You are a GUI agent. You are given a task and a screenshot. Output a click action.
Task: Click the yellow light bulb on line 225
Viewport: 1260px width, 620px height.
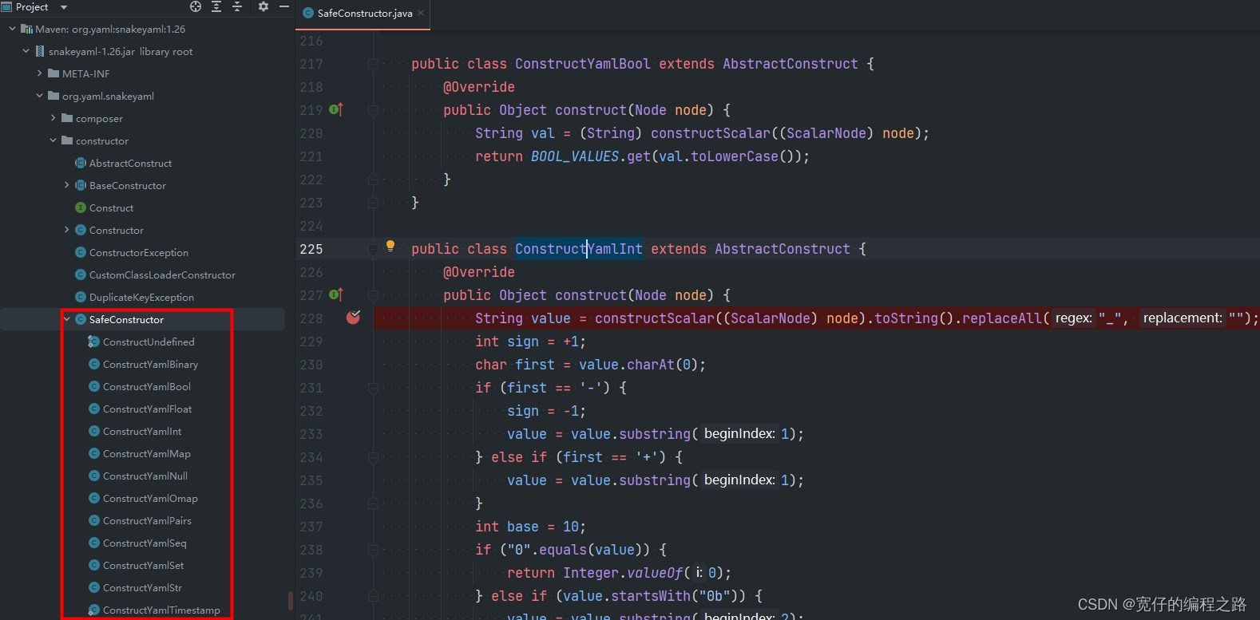tap(390, 247)
